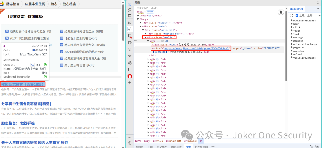Image resolution: width=322 pixels, height=148 pixels.
Task: Open the Sources bug icon
Action: (130, 42)
